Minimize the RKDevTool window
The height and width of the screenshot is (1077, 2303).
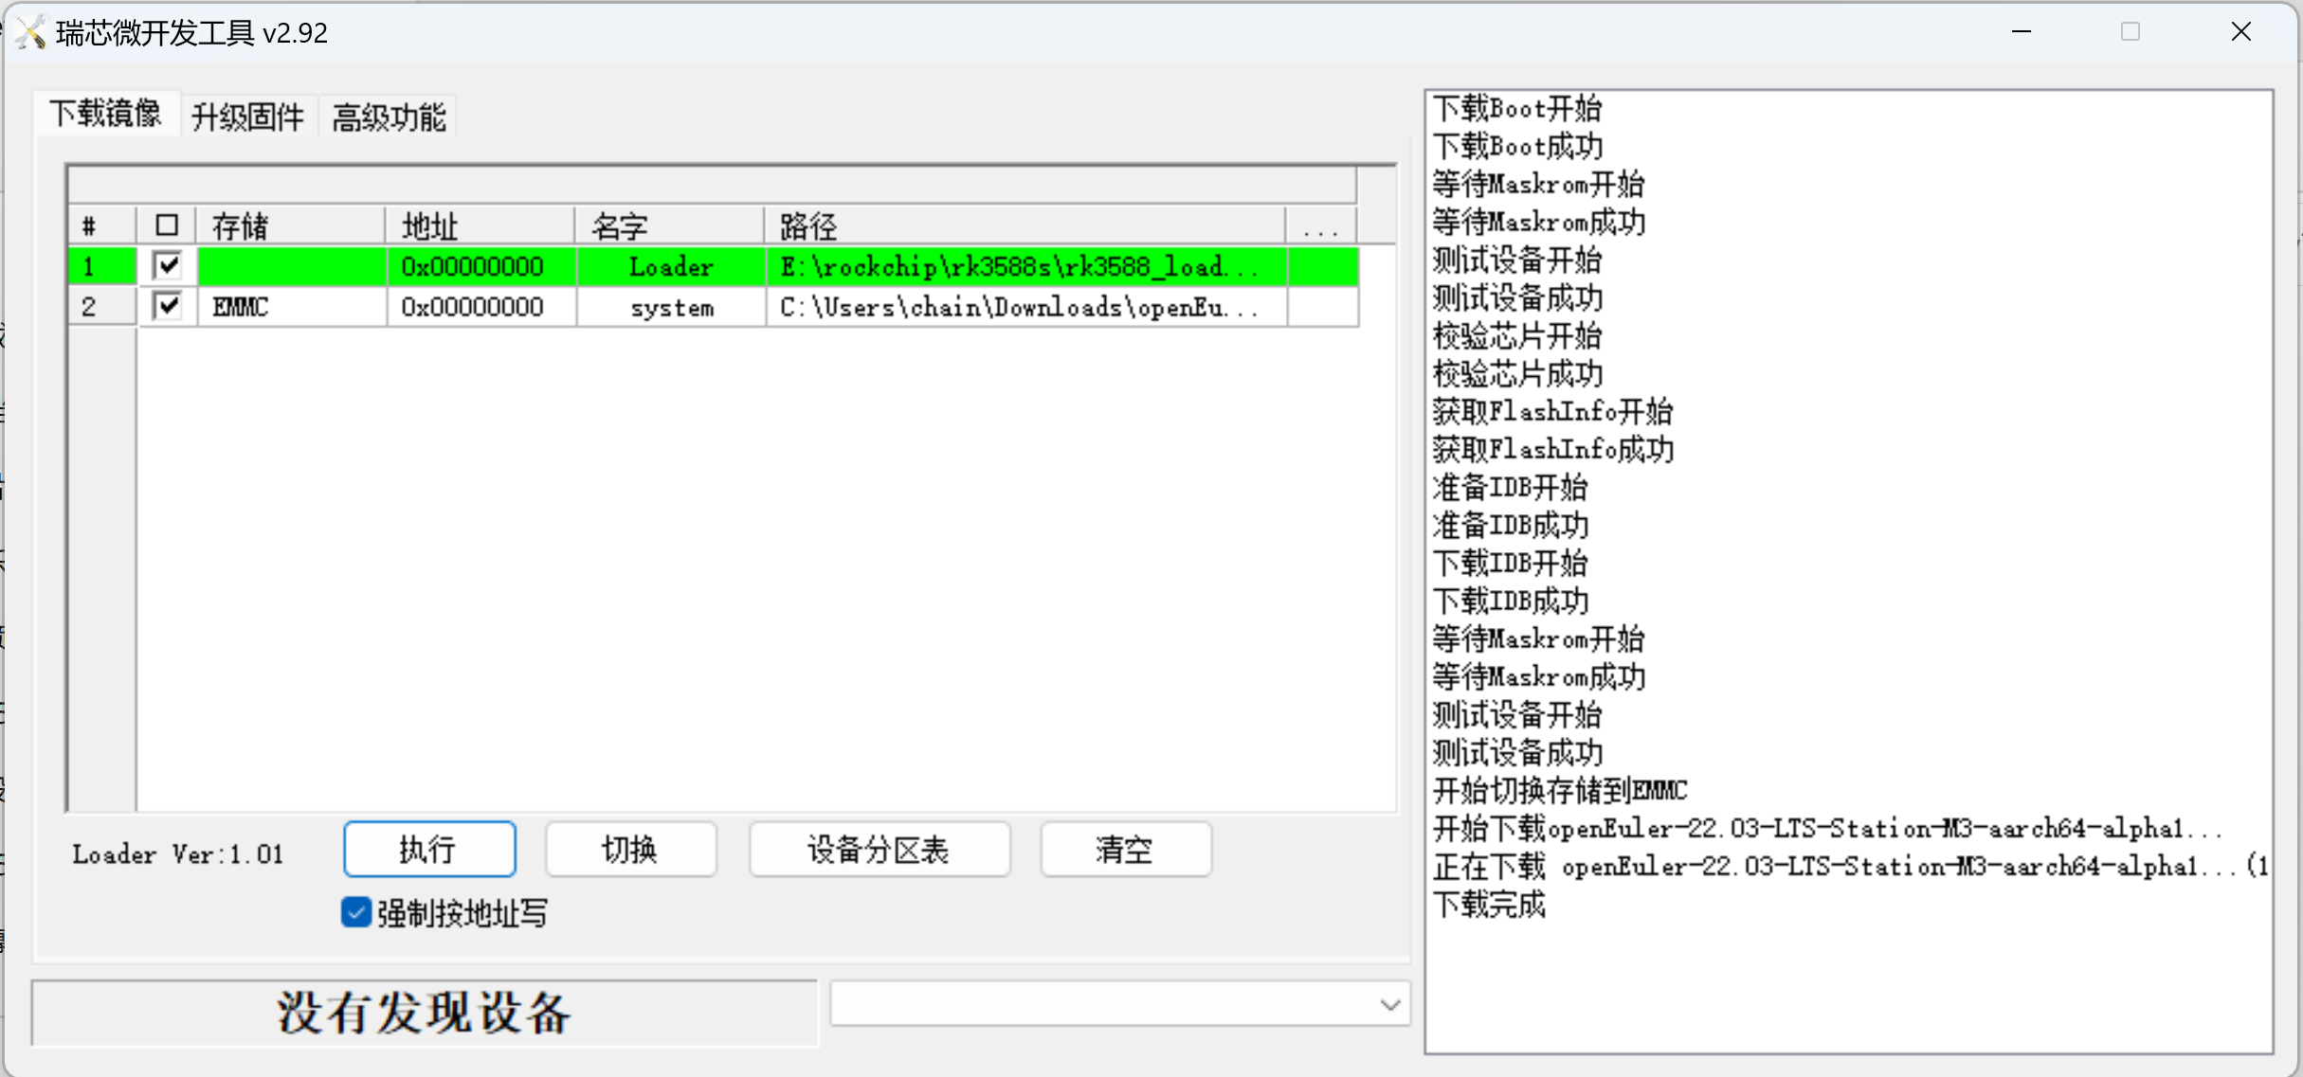click(x=2021, y=32)
